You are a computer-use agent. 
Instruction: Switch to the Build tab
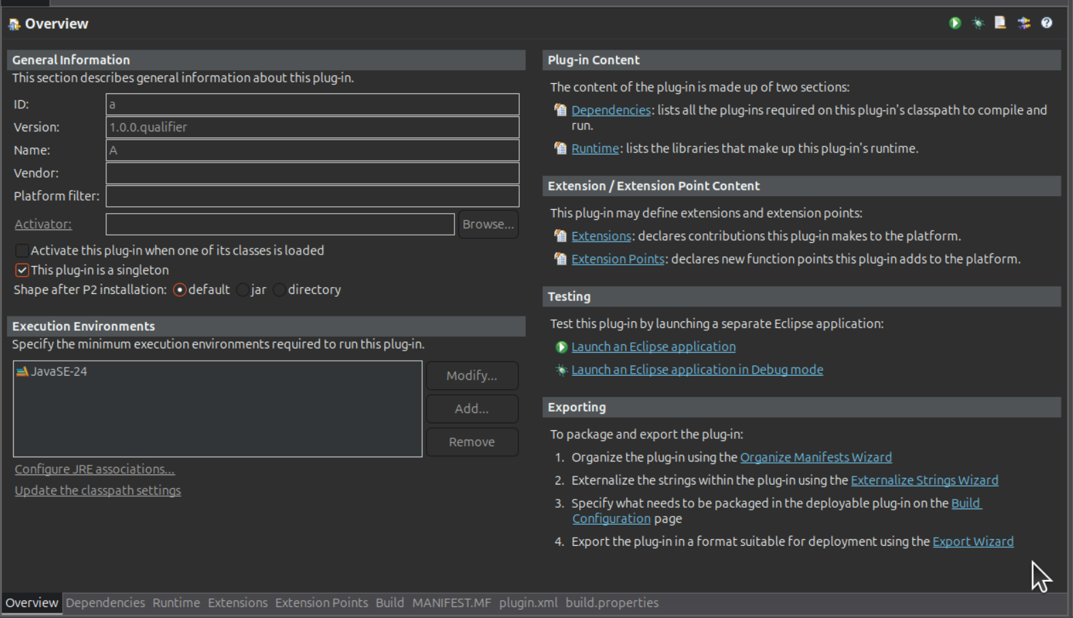[390, 603]
